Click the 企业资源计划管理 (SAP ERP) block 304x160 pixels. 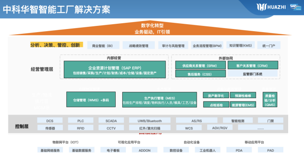coord(115,70)
